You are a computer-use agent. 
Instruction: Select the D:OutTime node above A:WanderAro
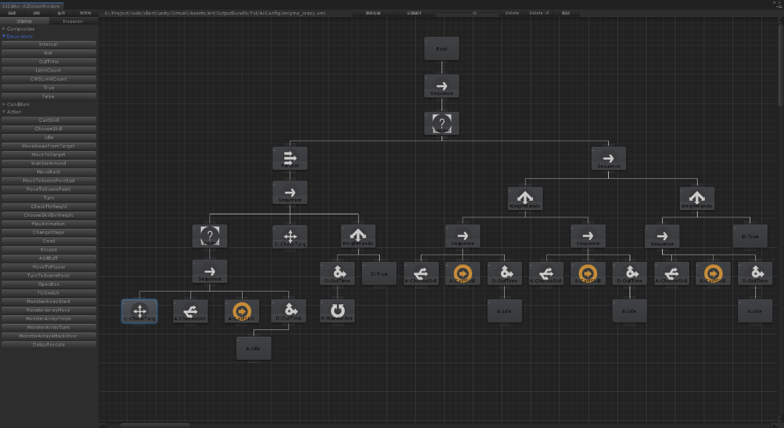(337, 273)
